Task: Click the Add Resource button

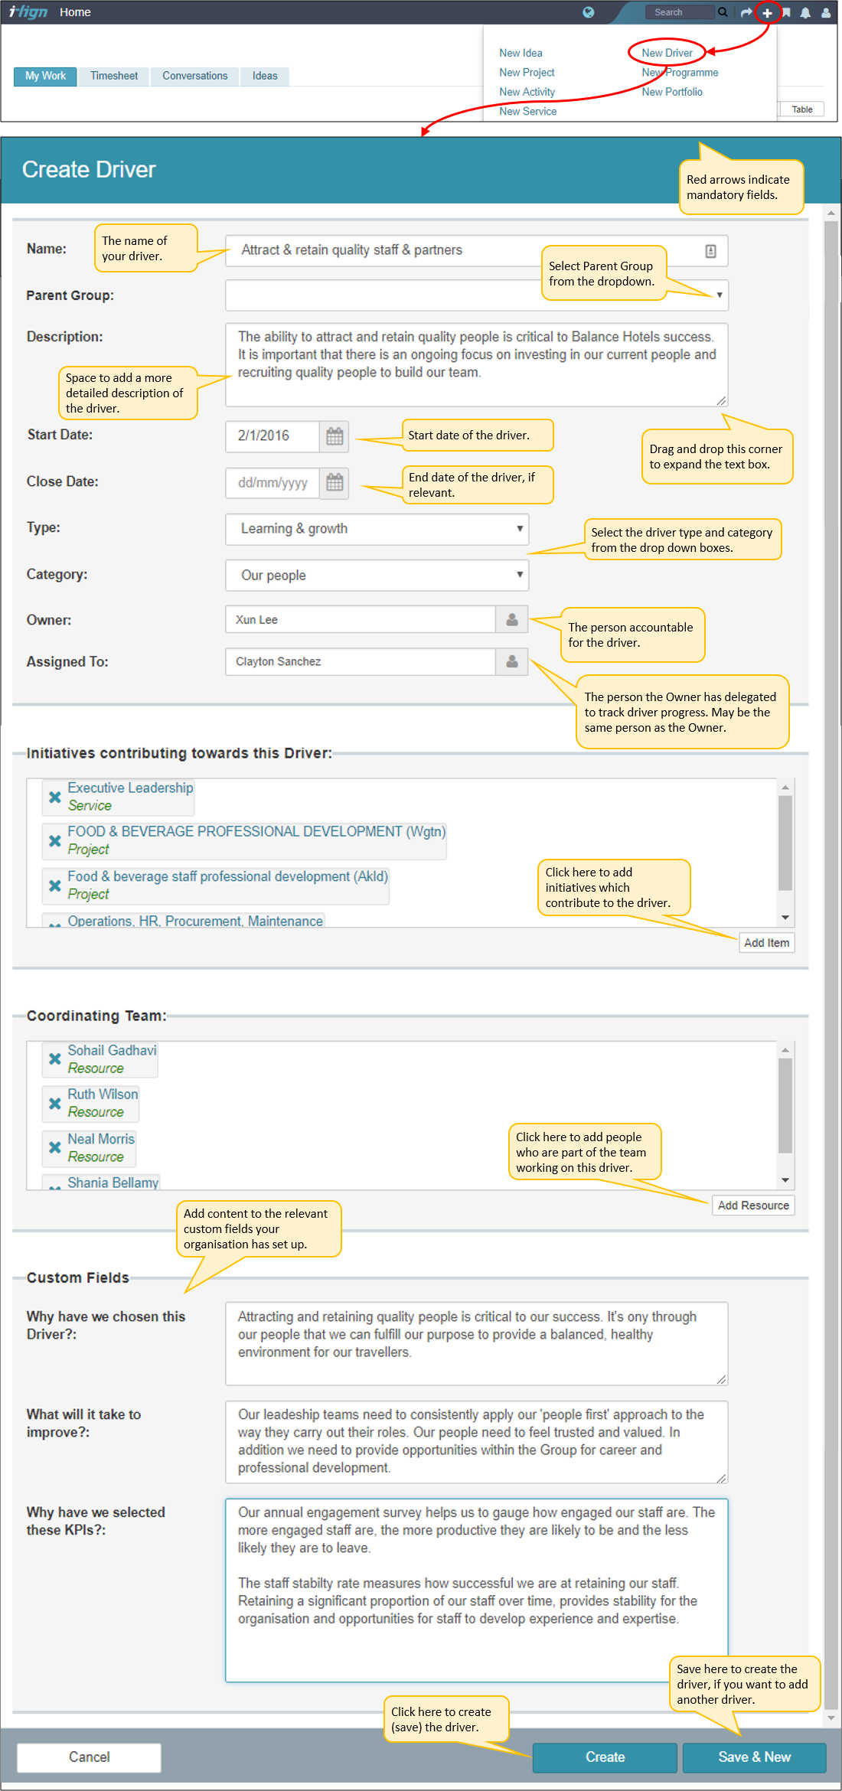Action: 753,1205
